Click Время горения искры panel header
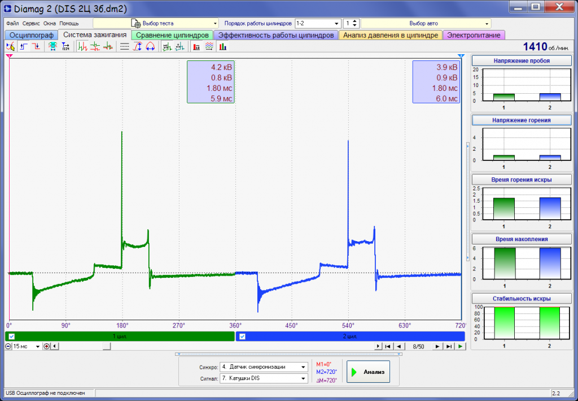Viewport: 578px width, 401px height. [x=522, y=180]
